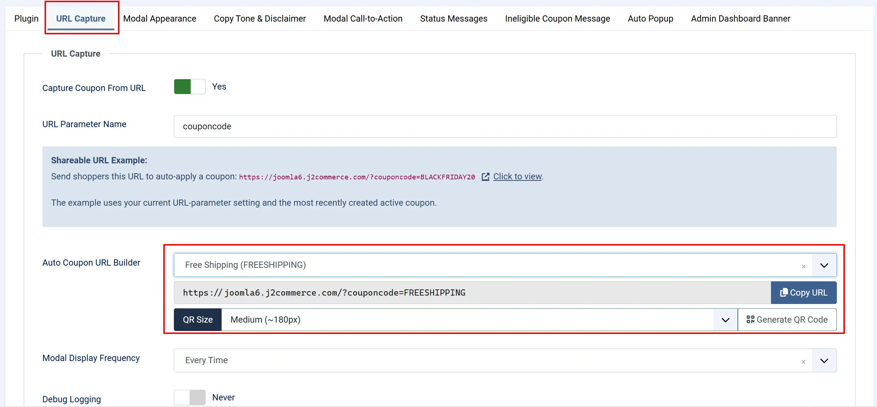Generate the QR code
This screenshot has height=407, width=877.
(787, 320)
